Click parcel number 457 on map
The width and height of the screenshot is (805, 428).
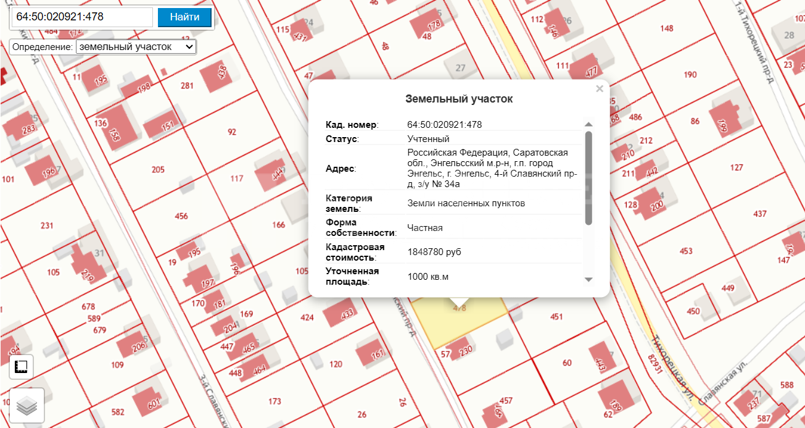tap(506, 401)
